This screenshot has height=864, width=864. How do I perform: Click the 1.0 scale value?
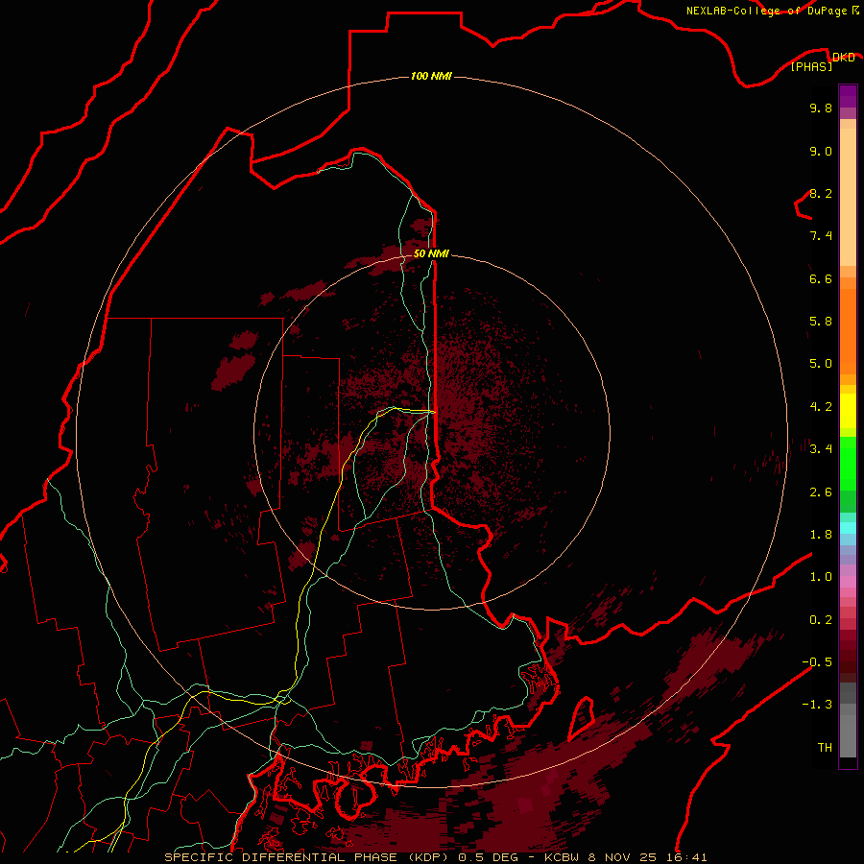(821, 577)
